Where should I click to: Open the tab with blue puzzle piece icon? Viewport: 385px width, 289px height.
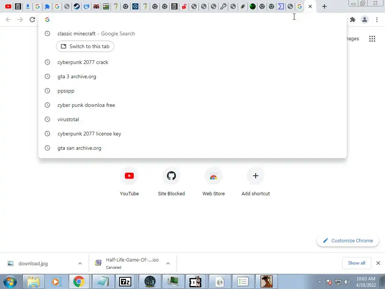tap(47, 6)
